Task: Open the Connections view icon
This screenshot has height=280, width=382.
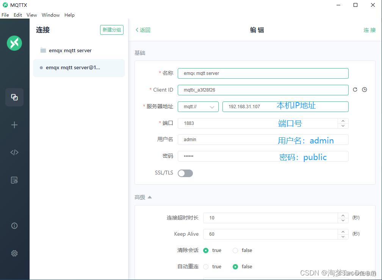Action: (x=14, y=97)
